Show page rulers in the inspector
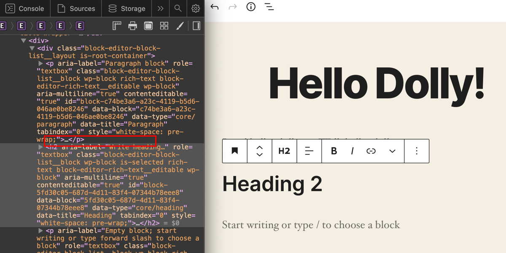This screenshot has width=506, height=253. click(117, 26)
